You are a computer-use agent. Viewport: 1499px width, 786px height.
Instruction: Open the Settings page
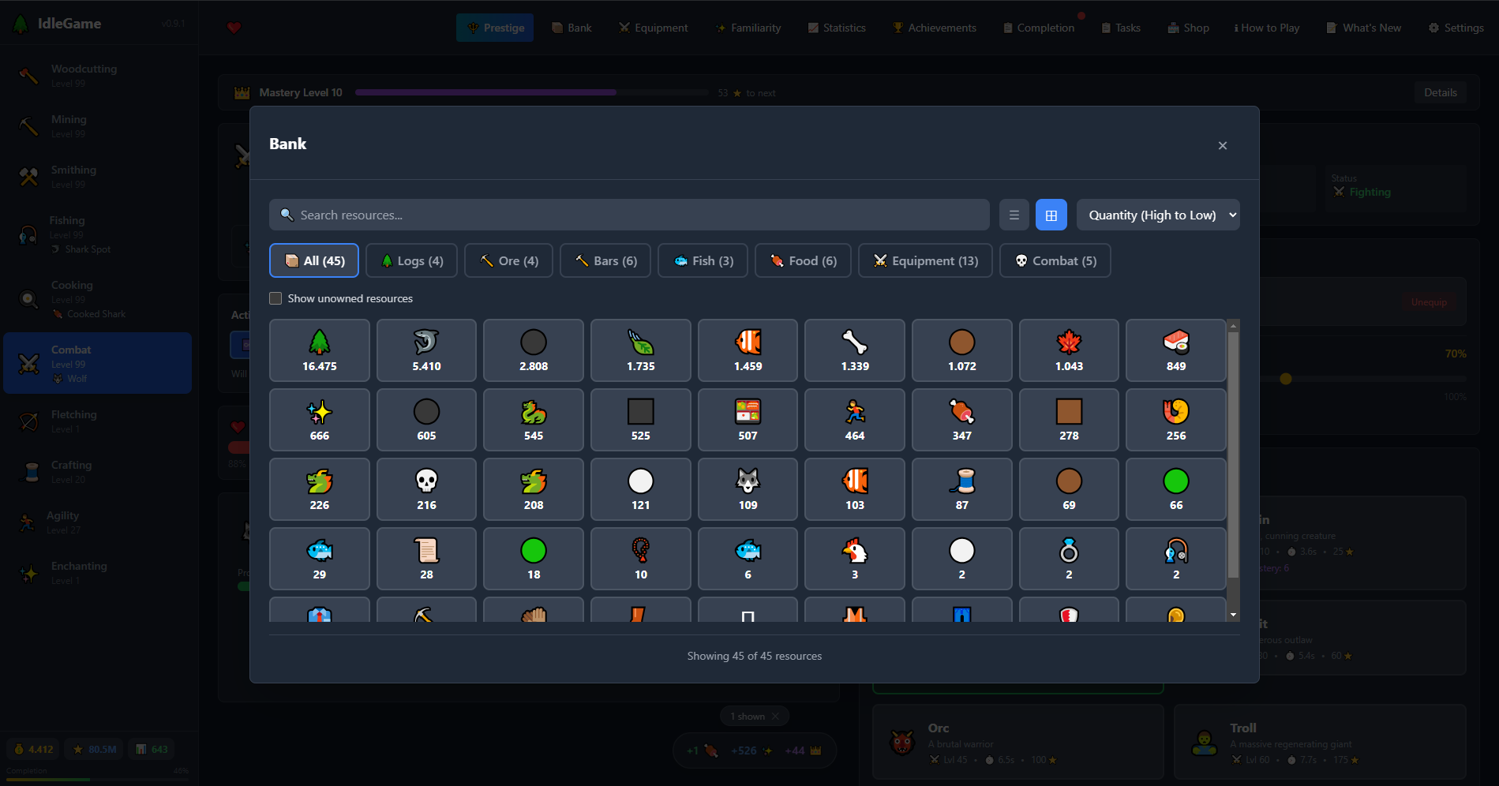1456,28
